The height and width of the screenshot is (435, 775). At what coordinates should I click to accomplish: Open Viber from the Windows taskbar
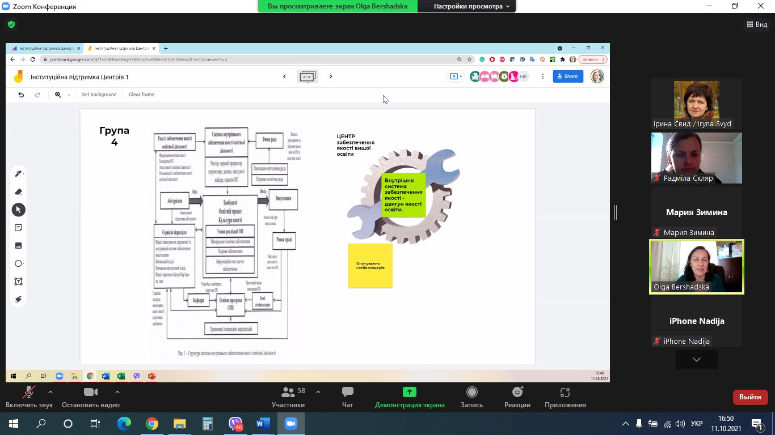pyautogui.click(x=235, y=424)
